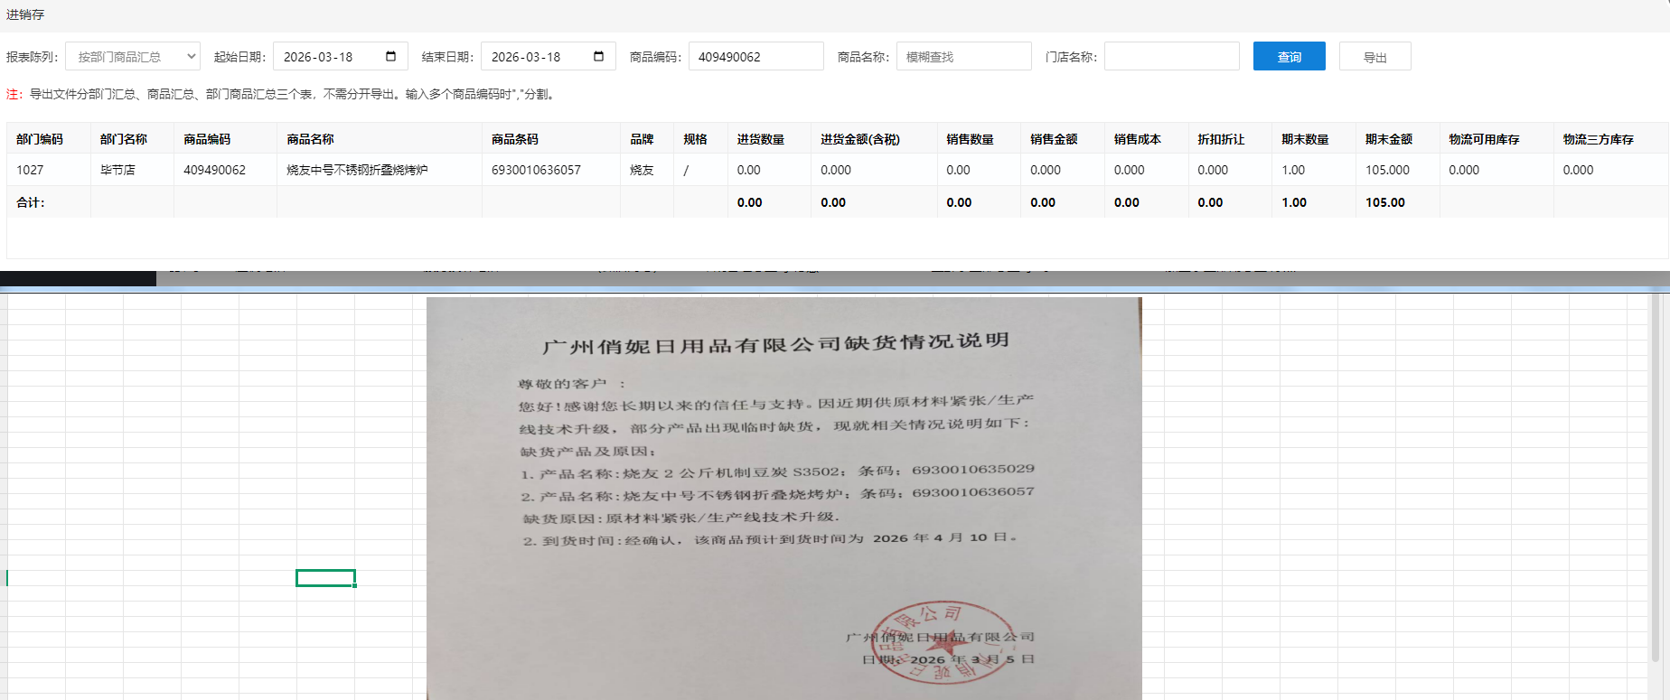The width and height of the screenshot is (1670, 700).
Task: Expand the 报表陈列 dropdown
Action: tap(133, 56)
